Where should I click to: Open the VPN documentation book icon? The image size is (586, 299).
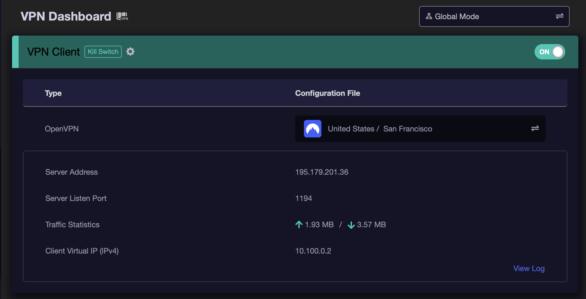(x=122, y=16)
